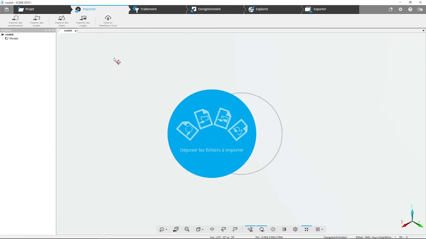Click Importer WebShare Cloud
The height and width of the screenshot is (239, 426).
[x=108, y=21]
